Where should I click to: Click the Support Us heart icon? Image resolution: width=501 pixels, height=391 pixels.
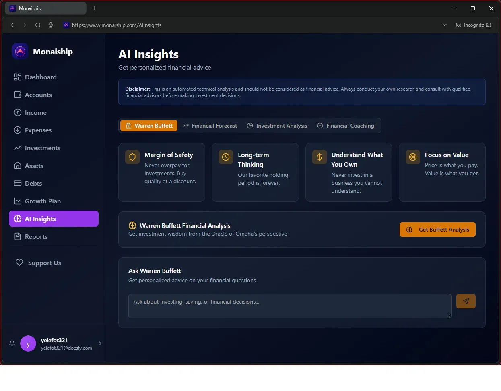(x=19, y=263)
